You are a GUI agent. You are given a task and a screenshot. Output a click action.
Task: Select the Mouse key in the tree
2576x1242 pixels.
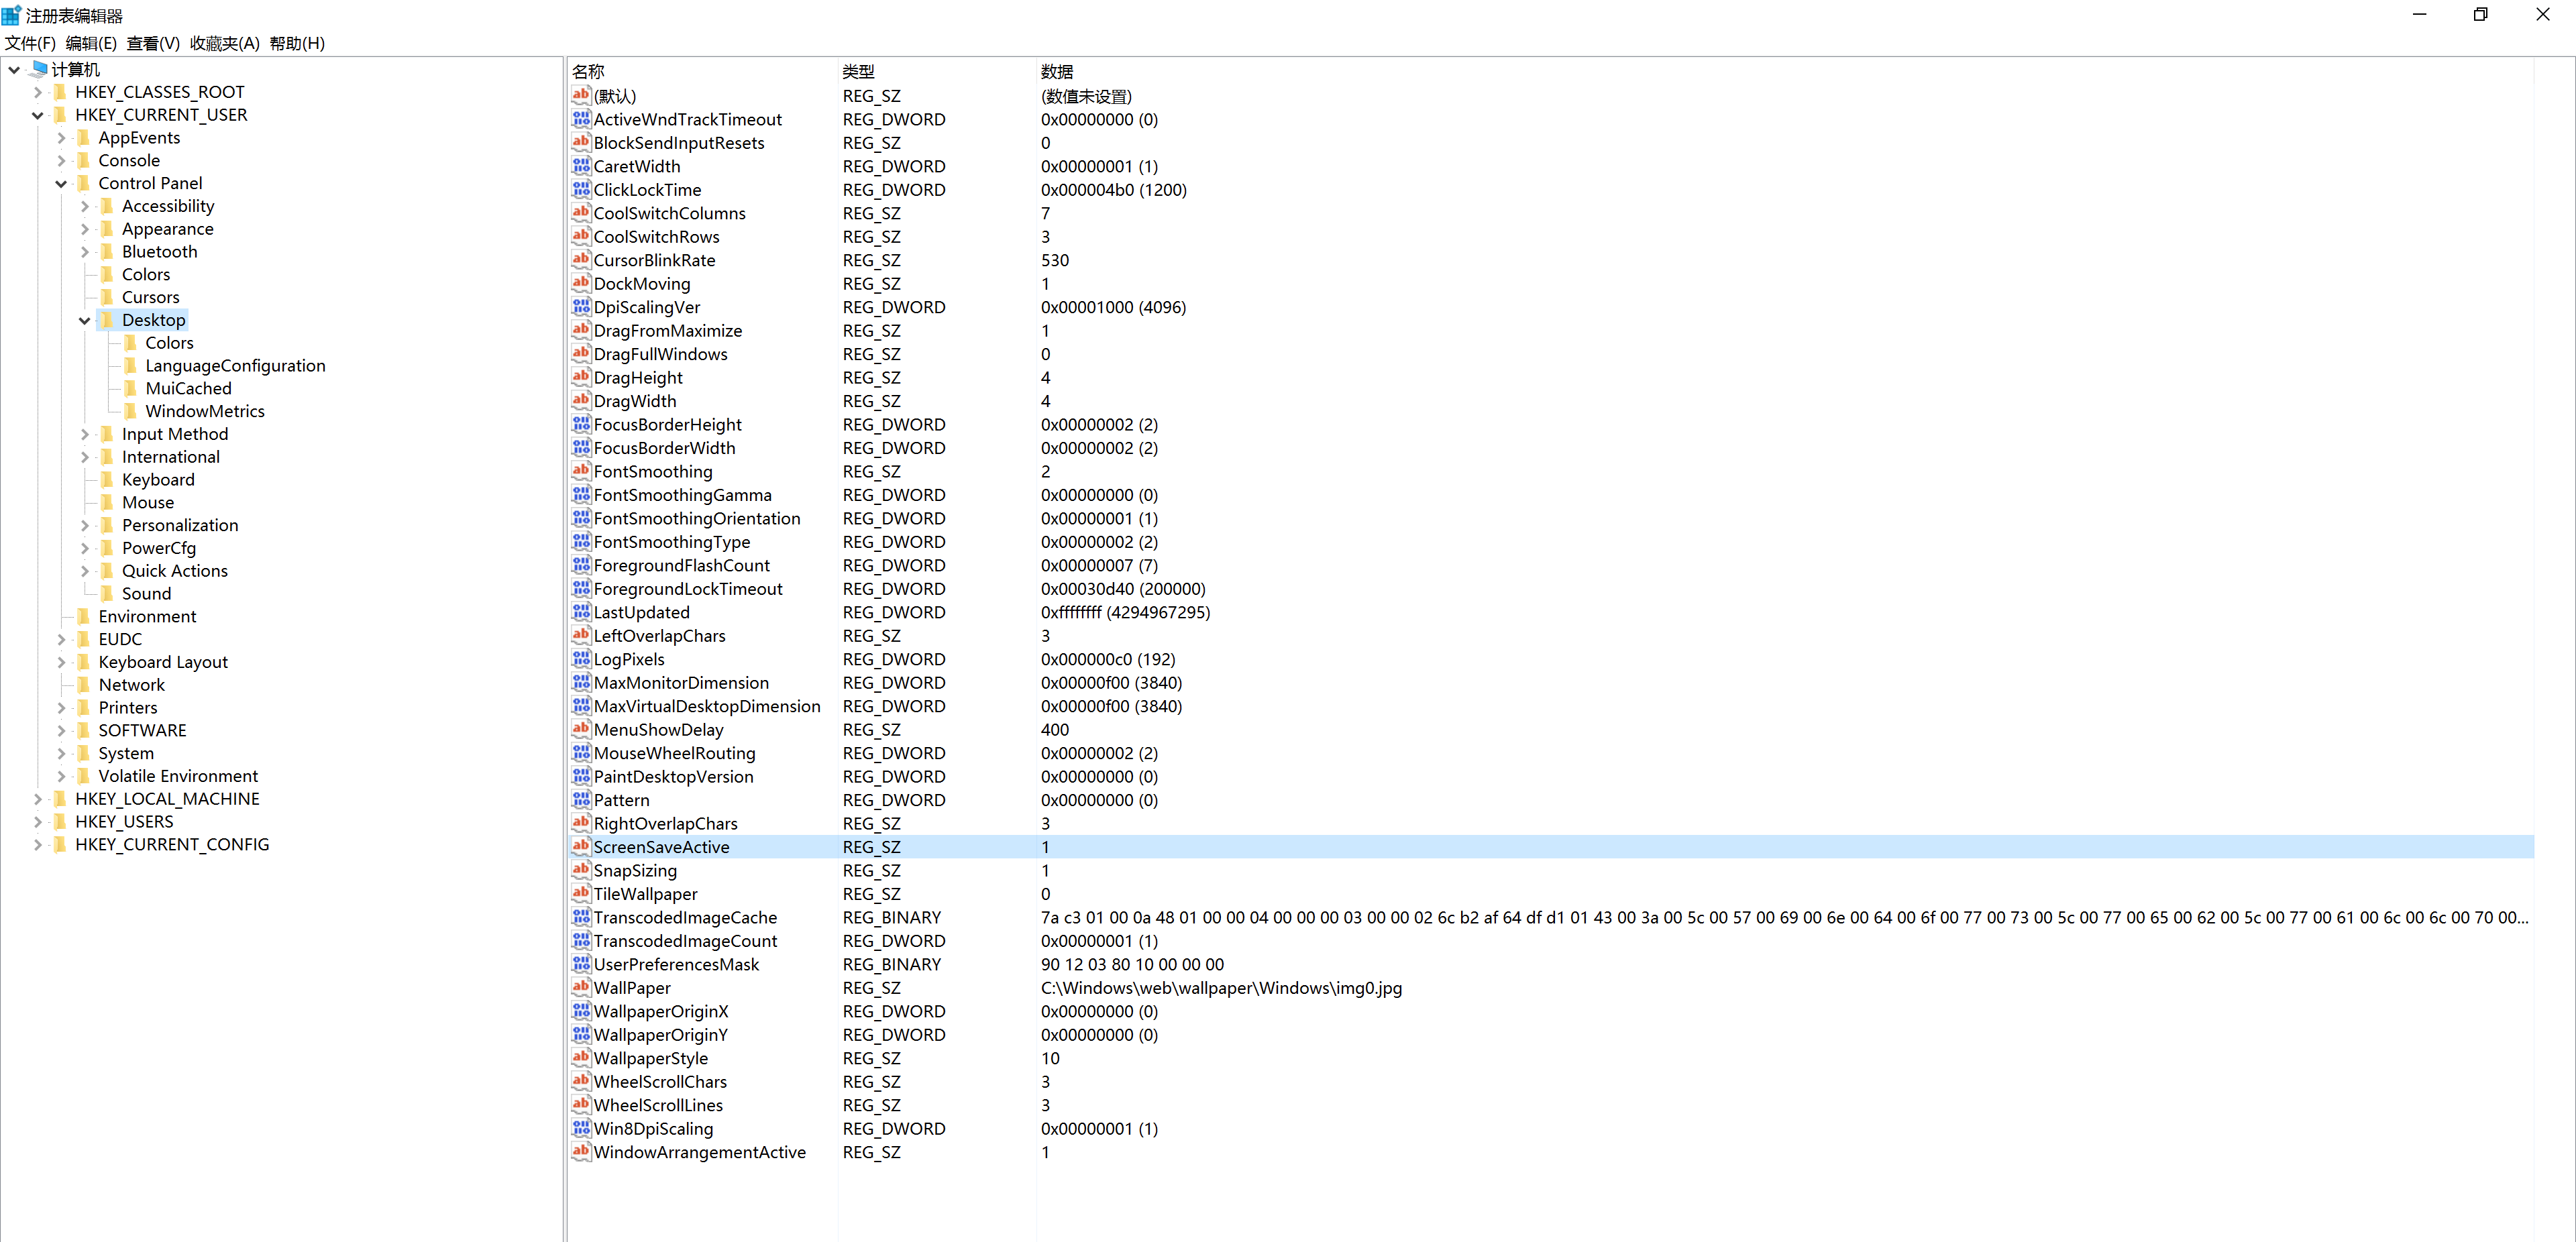[x=148, y=502]
